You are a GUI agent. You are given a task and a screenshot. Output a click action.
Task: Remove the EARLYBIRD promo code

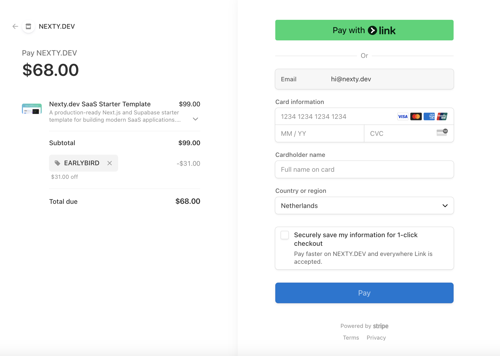pos(109,163)
